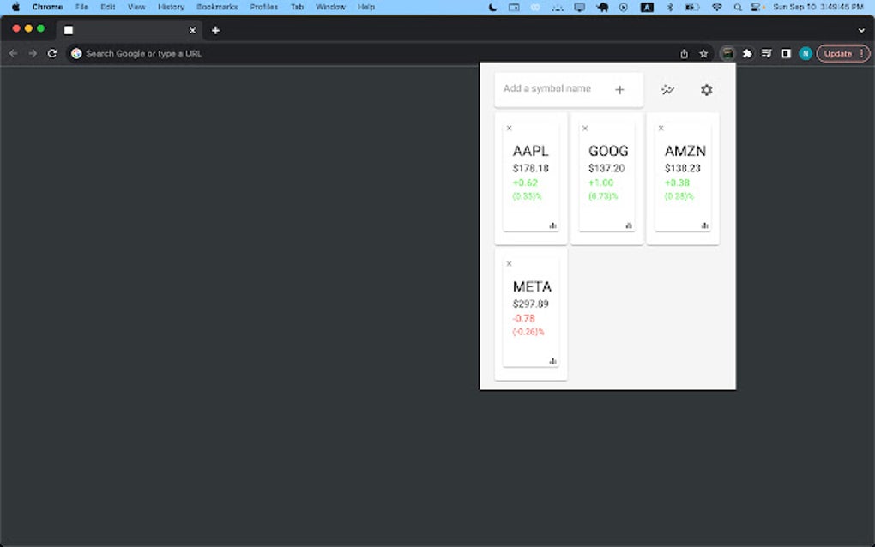
Task: Click the $297.89 price value
Action: (x=531, y=304)
